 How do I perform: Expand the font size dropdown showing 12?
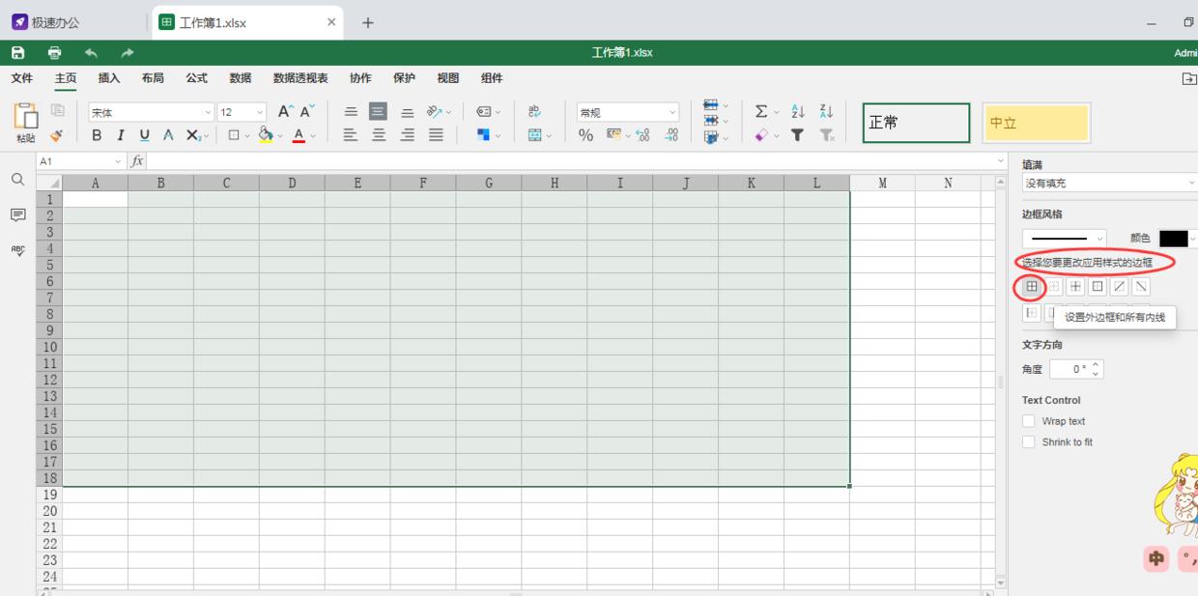242,112
